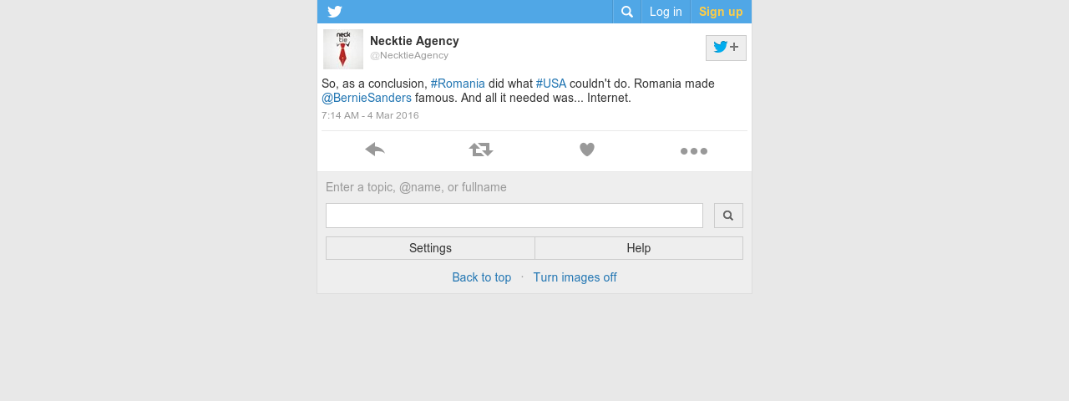Viewport: 1069px width, 401px height.
Task: Open the @BernieSanders mention
Action: (x=367, y=98)
